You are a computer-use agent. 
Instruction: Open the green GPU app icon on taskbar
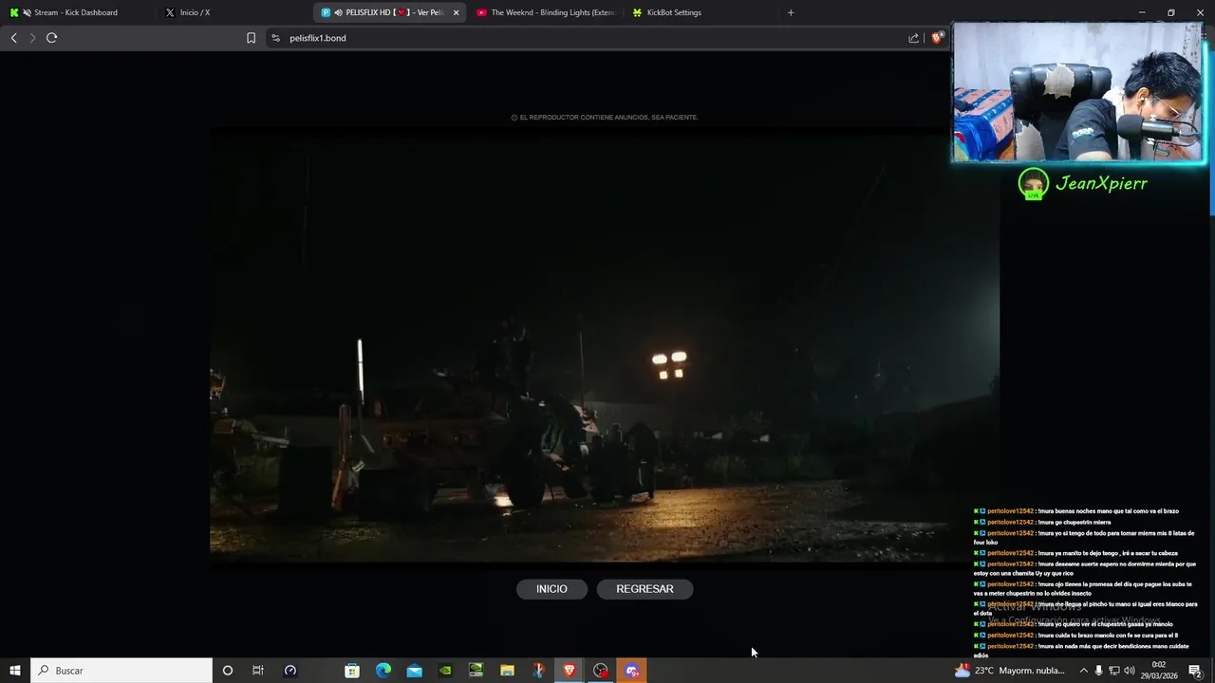[477, 671]
